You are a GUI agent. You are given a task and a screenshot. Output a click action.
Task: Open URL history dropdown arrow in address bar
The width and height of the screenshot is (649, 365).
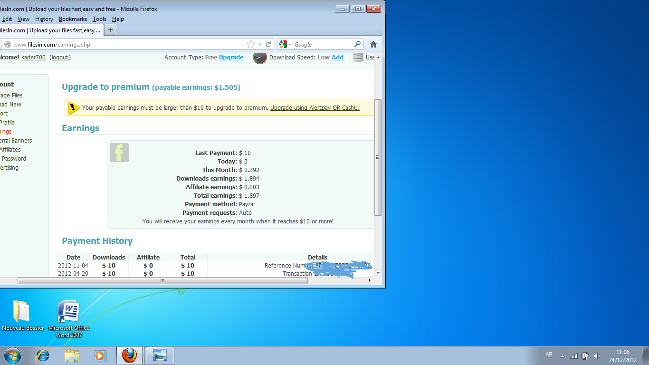pos(260,45)
